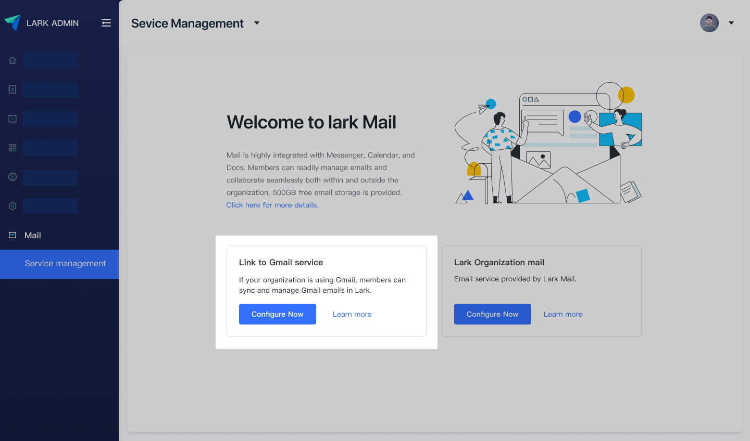Image resolution: width=750 pixels, height=441 pixels.
Task: Open the Service Management title dropdown arrow
Action: coord(257,23)
